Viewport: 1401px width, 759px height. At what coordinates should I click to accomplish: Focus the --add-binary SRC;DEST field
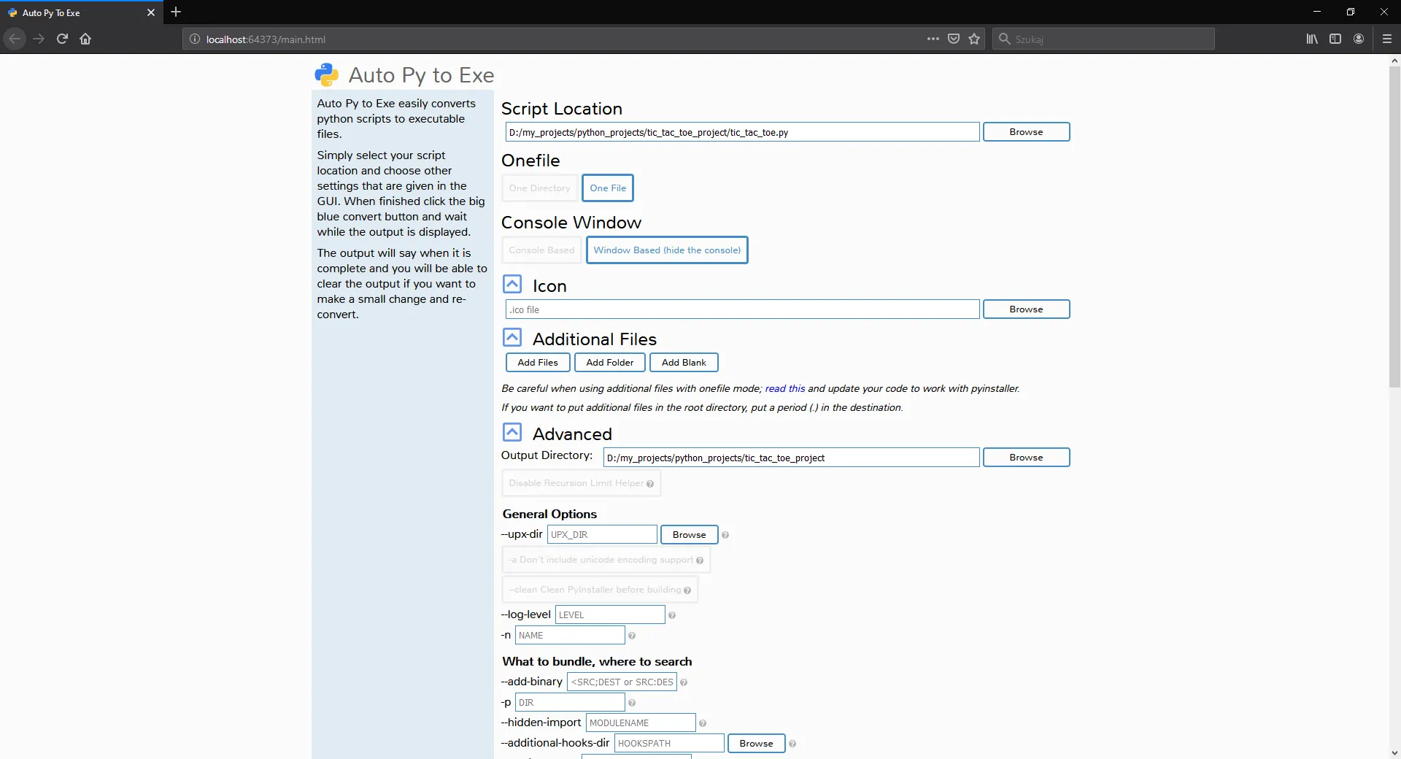(x=622, y=682)
